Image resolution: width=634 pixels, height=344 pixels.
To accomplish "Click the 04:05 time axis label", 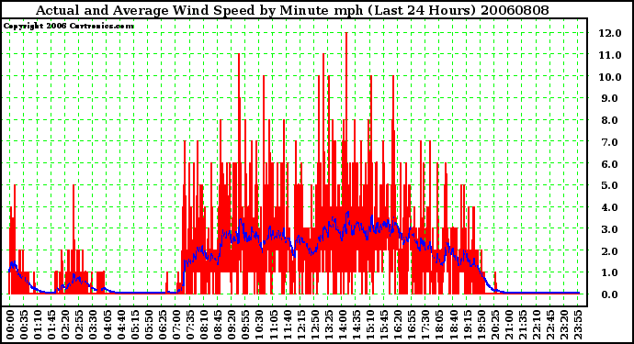I will (107, 325).
